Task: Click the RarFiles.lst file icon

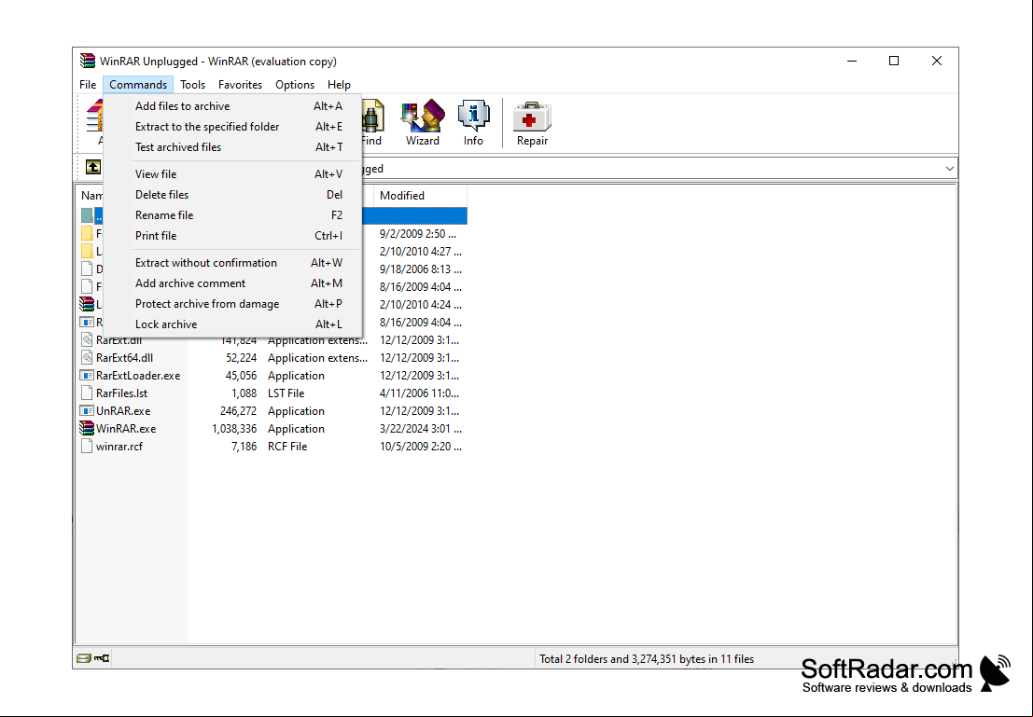Action: (x=86, y=393)
